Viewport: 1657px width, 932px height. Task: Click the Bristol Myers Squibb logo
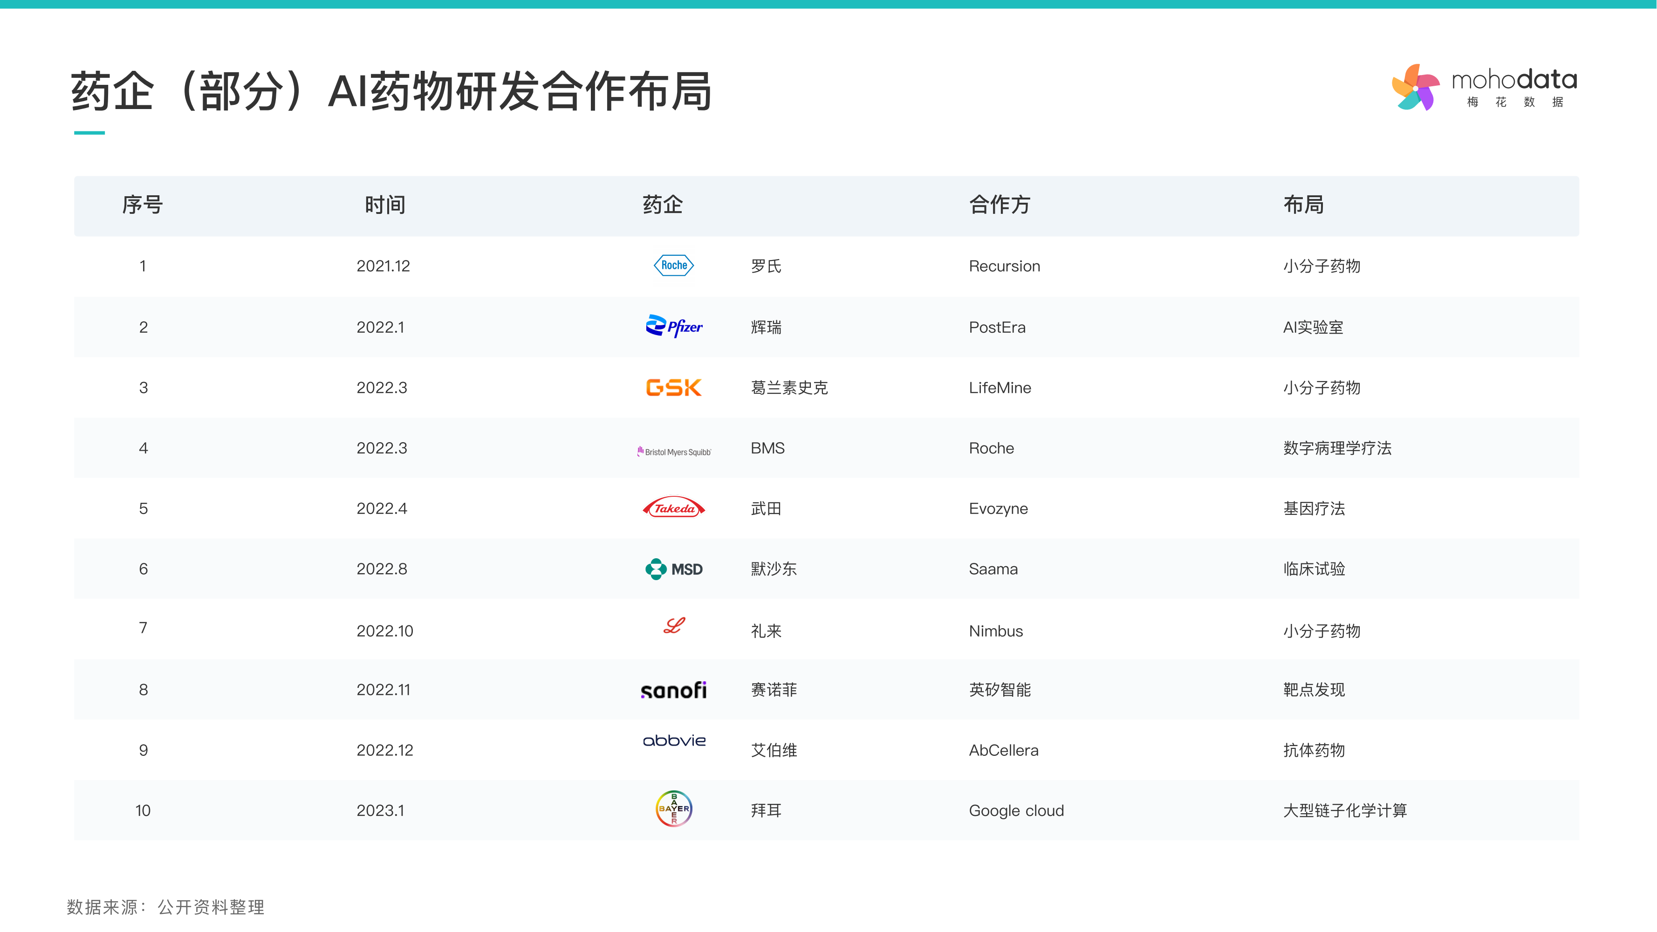(673, 452)
